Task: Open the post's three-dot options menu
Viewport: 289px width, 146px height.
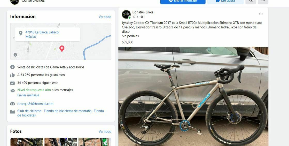Action: tap(261, 14)
